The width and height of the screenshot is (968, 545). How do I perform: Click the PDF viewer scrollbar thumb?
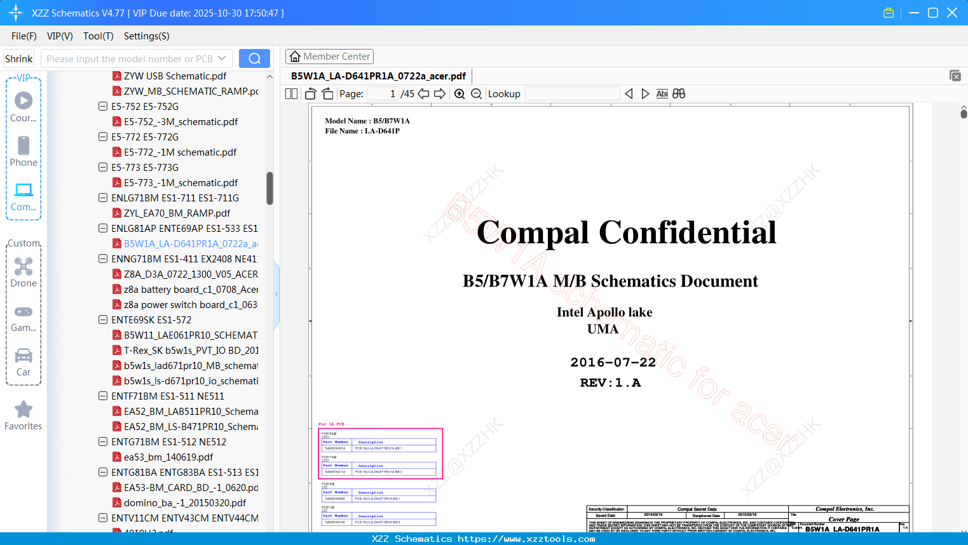click(964, 114)
